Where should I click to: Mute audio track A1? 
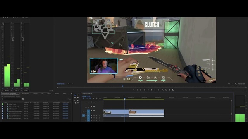[94, 115]
